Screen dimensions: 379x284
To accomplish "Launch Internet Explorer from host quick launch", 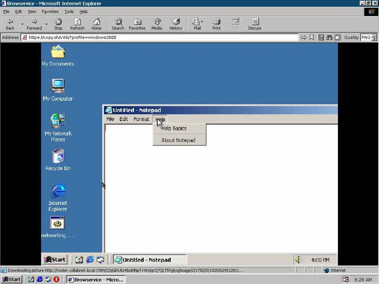I will pyautogui.click(x=40, y=280).
